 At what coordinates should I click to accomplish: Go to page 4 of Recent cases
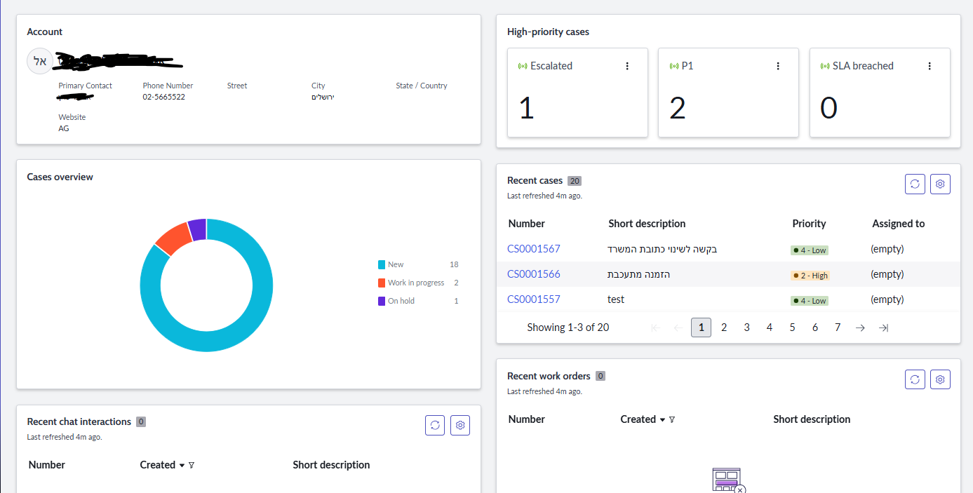770,327
